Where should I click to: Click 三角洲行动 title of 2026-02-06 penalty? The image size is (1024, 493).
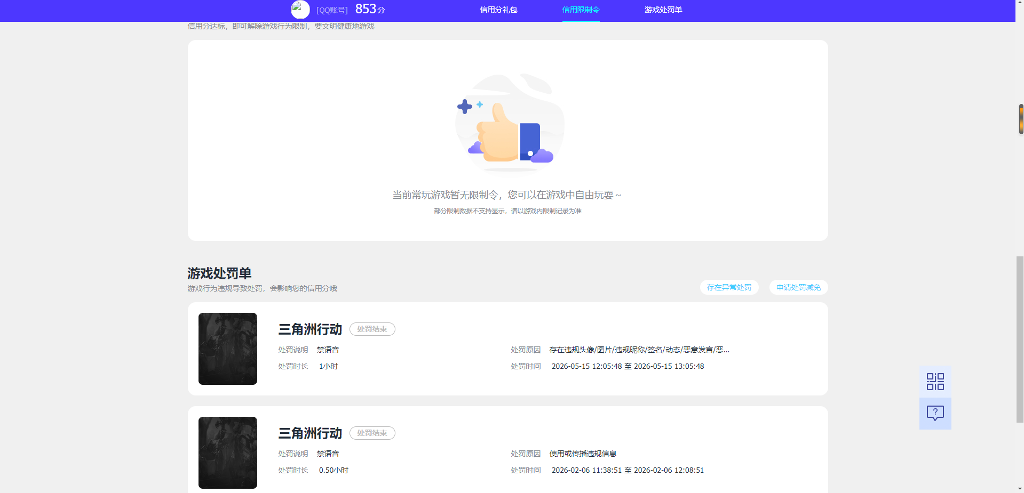pos(310,433)
